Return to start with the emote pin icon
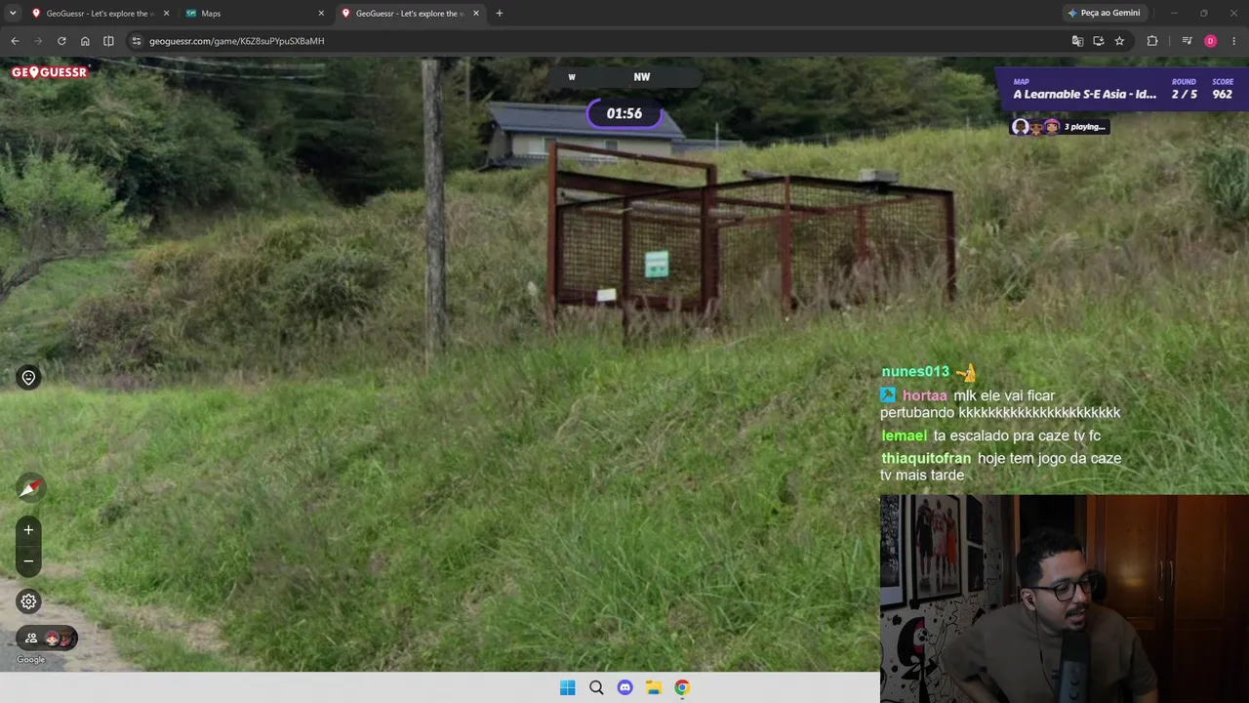 (28, 378)
